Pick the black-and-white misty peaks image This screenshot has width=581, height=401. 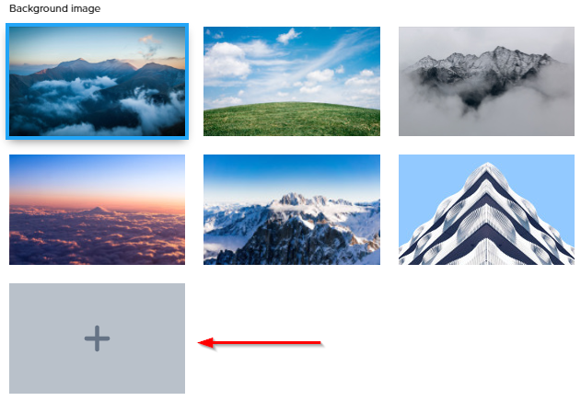click(486, 81)
